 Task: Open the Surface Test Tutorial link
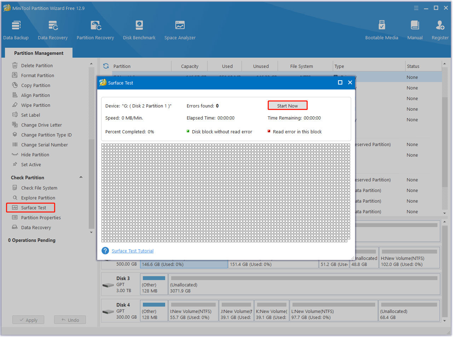point(133,251)
